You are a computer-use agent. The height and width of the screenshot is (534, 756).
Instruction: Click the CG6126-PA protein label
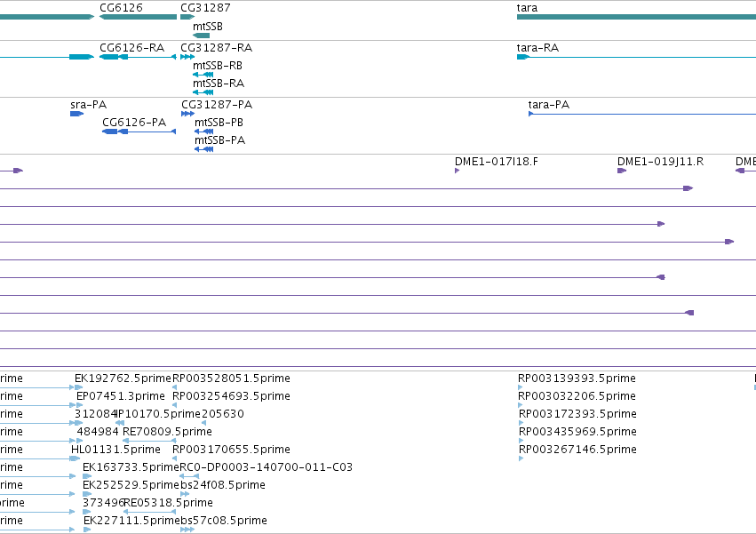(x=134, y=123)
